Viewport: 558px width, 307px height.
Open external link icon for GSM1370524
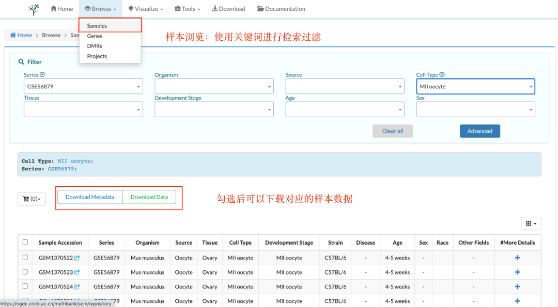(77, 286)
